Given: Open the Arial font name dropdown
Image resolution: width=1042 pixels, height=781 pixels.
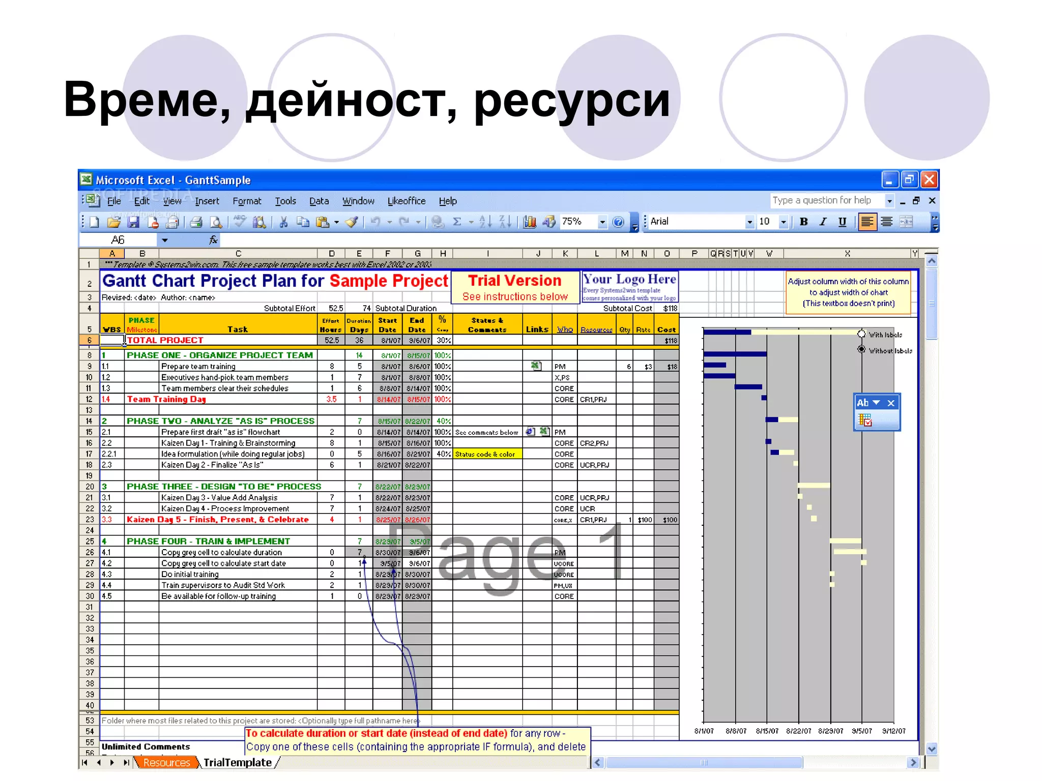Looking at the screenshot, I should click(x=749, y=222).
